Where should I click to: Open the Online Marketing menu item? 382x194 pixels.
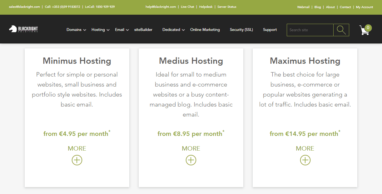205,30
